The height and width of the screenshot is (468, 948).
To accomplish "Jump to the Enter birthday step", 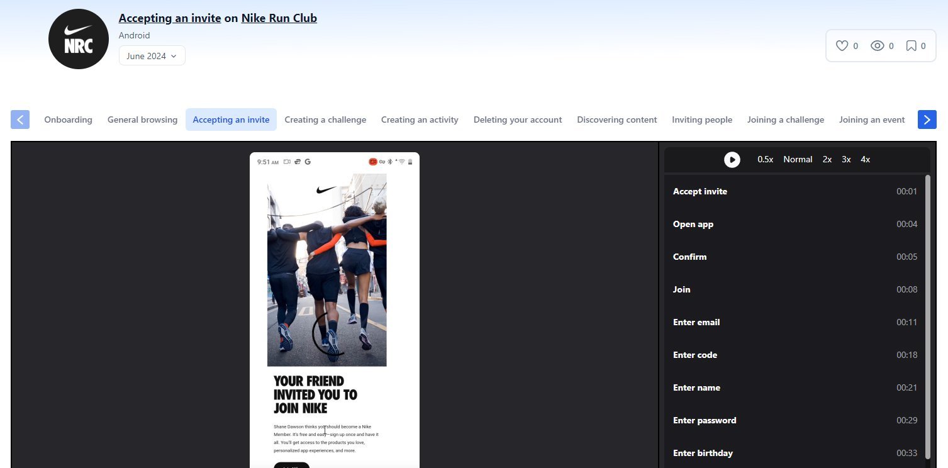I will click(795, 453).
